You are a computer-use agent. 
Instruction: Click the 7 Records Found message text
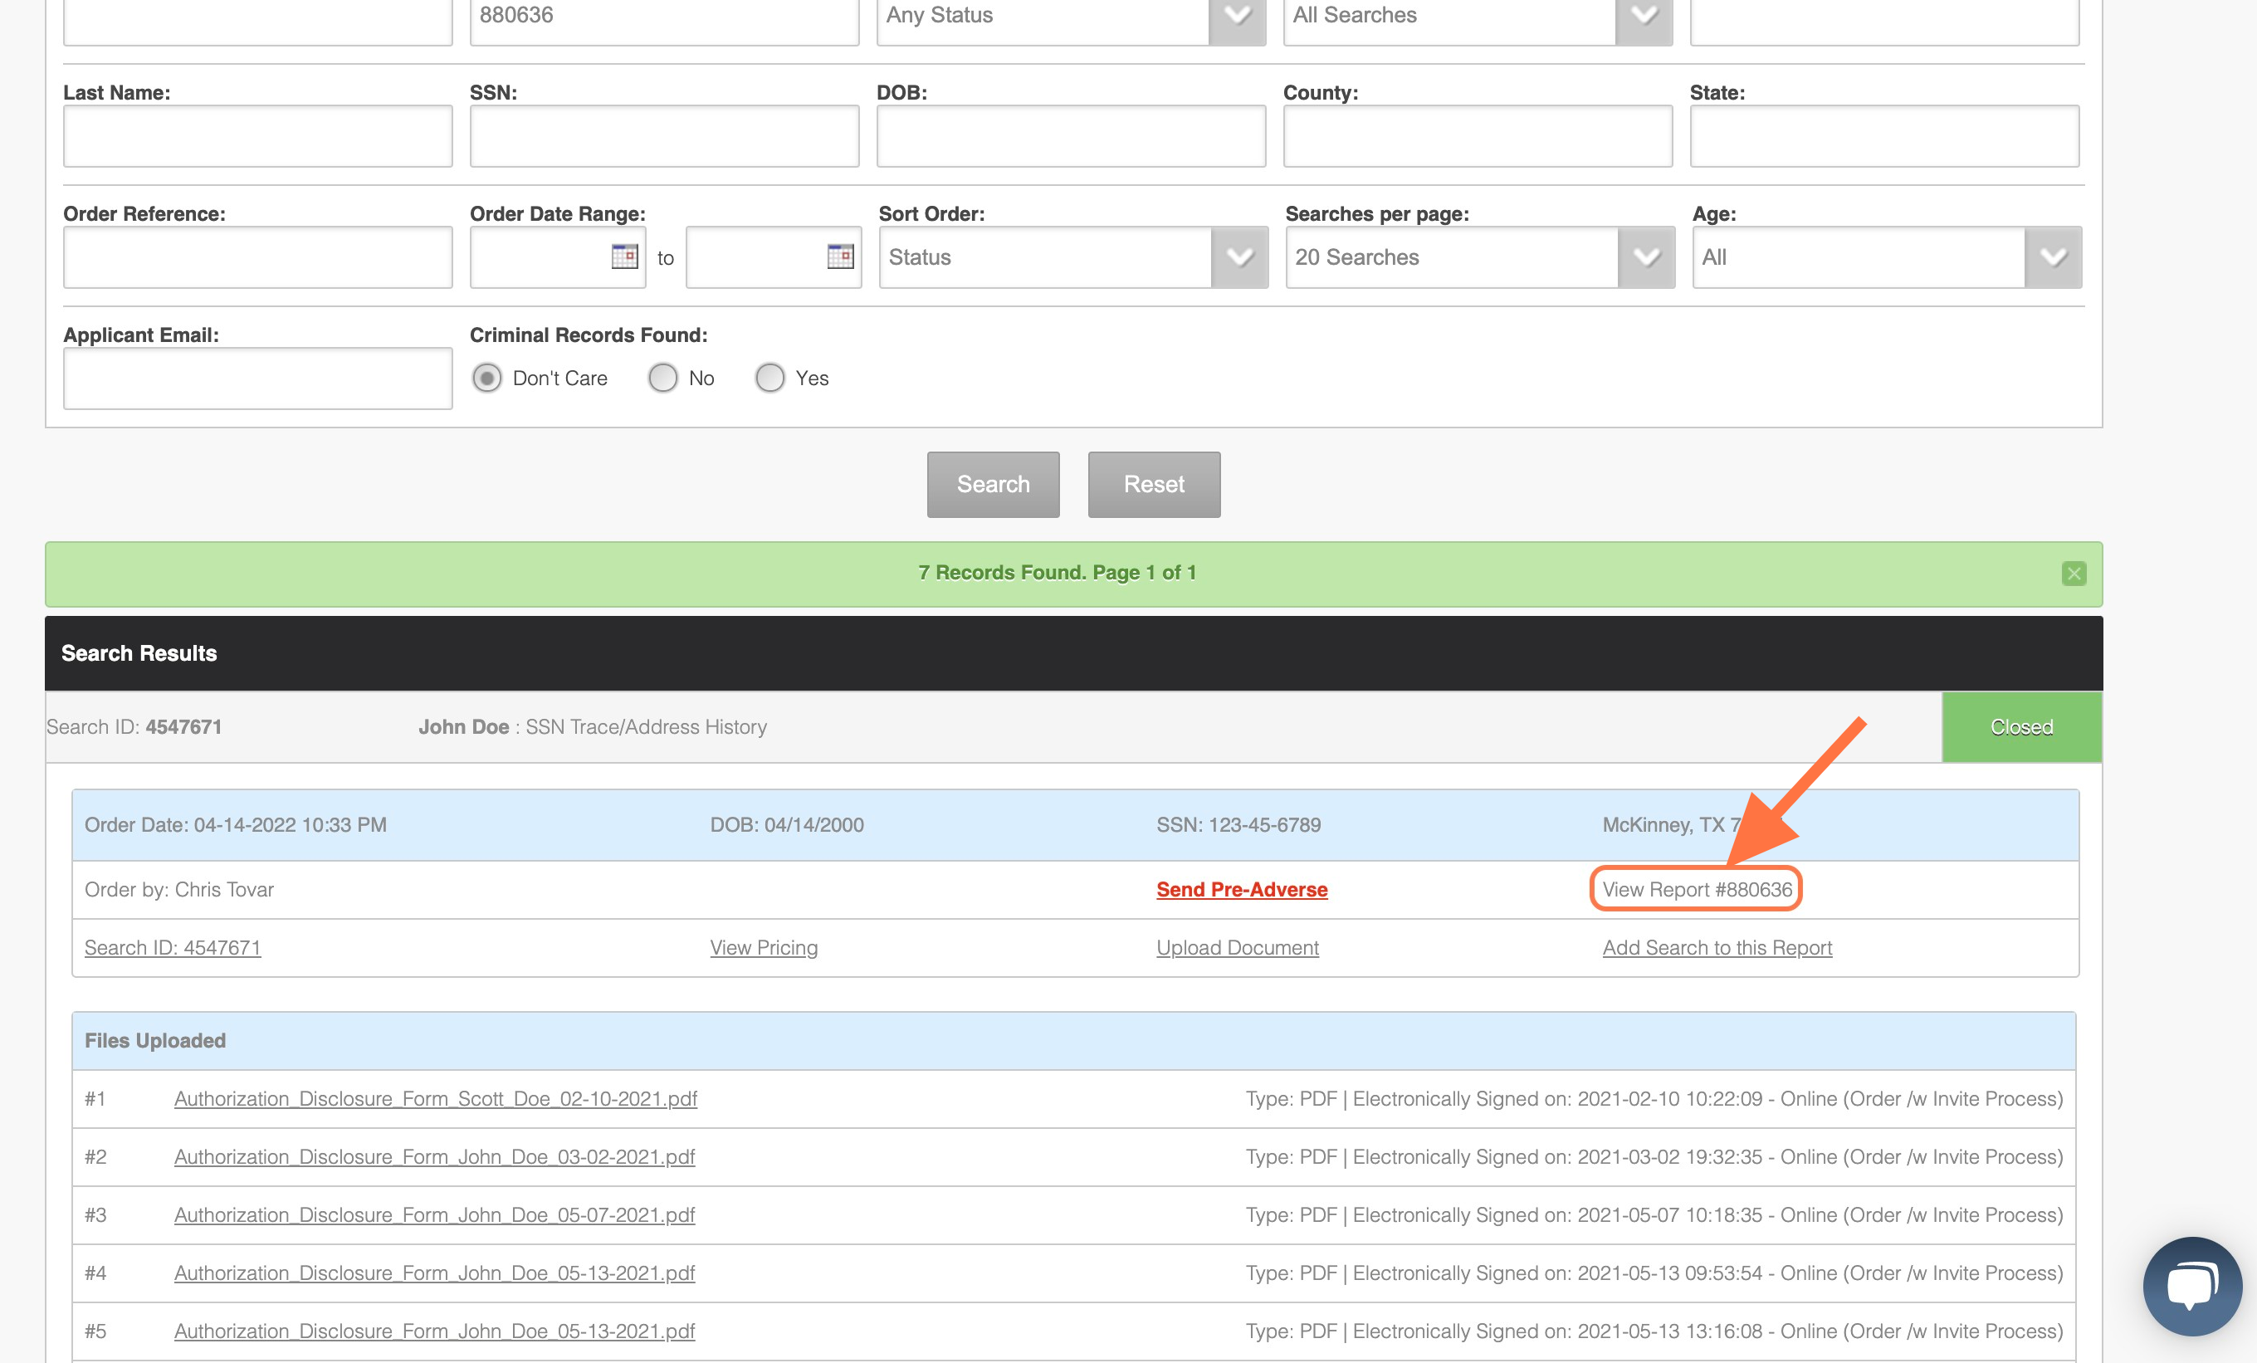(1057, 574)
